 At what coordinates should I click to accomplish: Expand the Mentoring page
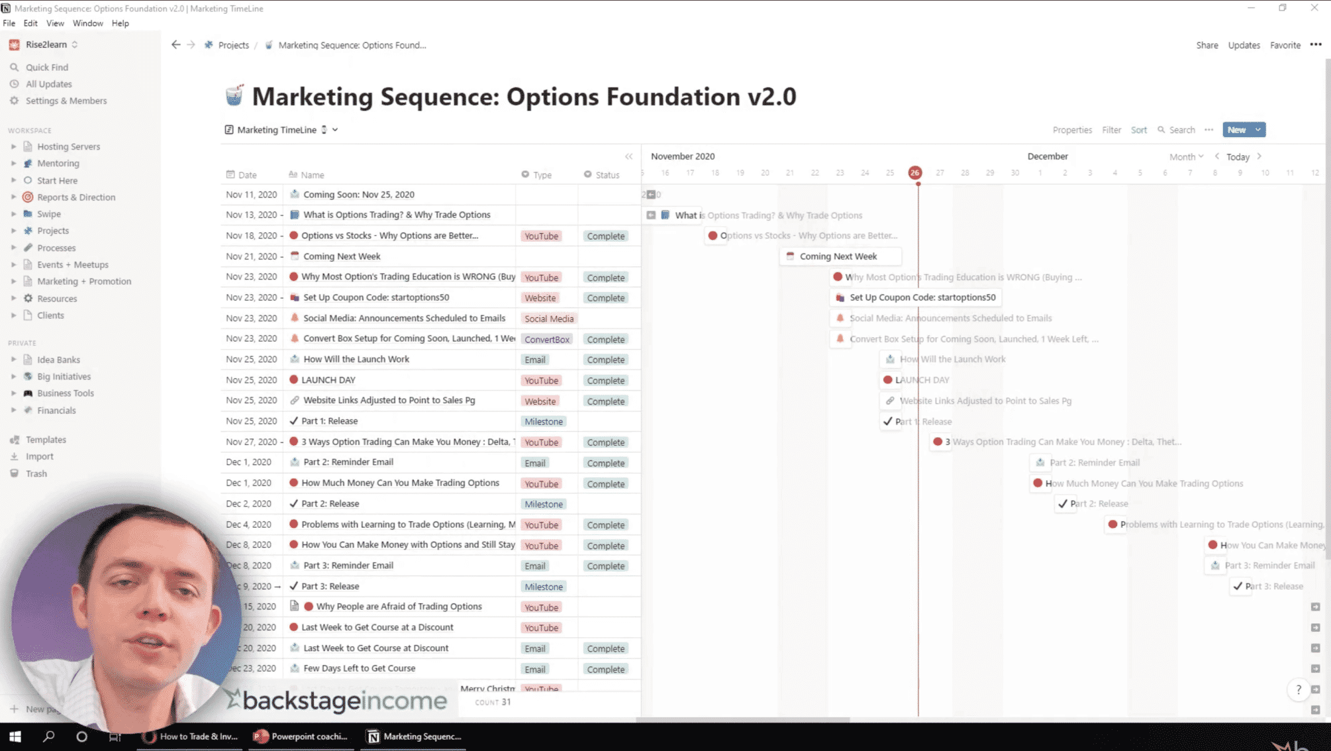[13, 163]
